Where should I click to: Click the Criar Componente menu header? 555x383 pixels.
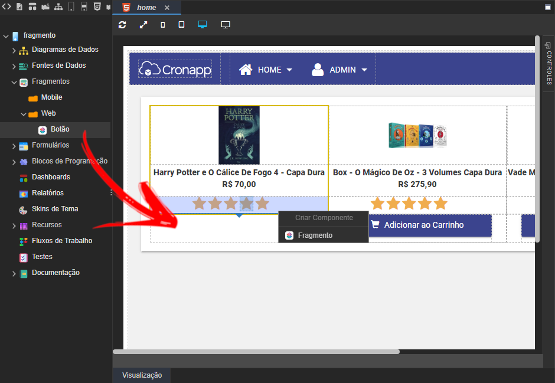click(324, 218)
